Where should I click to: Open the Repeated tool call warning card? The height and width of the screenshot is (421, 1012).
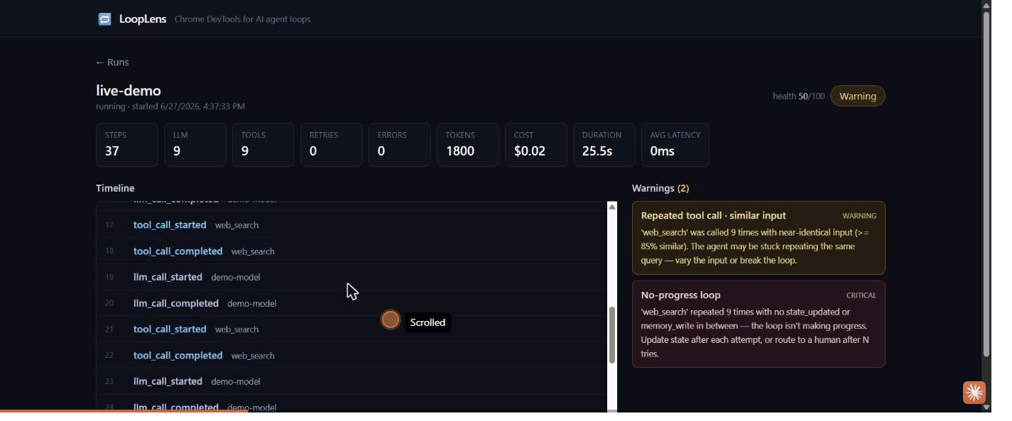pyautogui.click(x=758, y=238)
